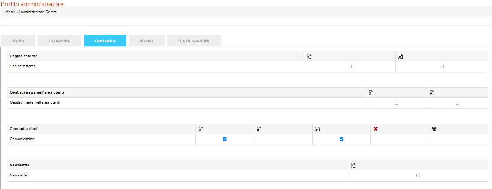The height and width of the screenshot is (189, 492).
Task: Click the edit icon in Gestisci news header
Action: (x=431, y=93)
